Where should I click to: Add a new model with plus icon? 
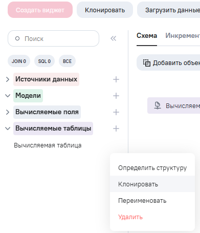tap(116, 96)
